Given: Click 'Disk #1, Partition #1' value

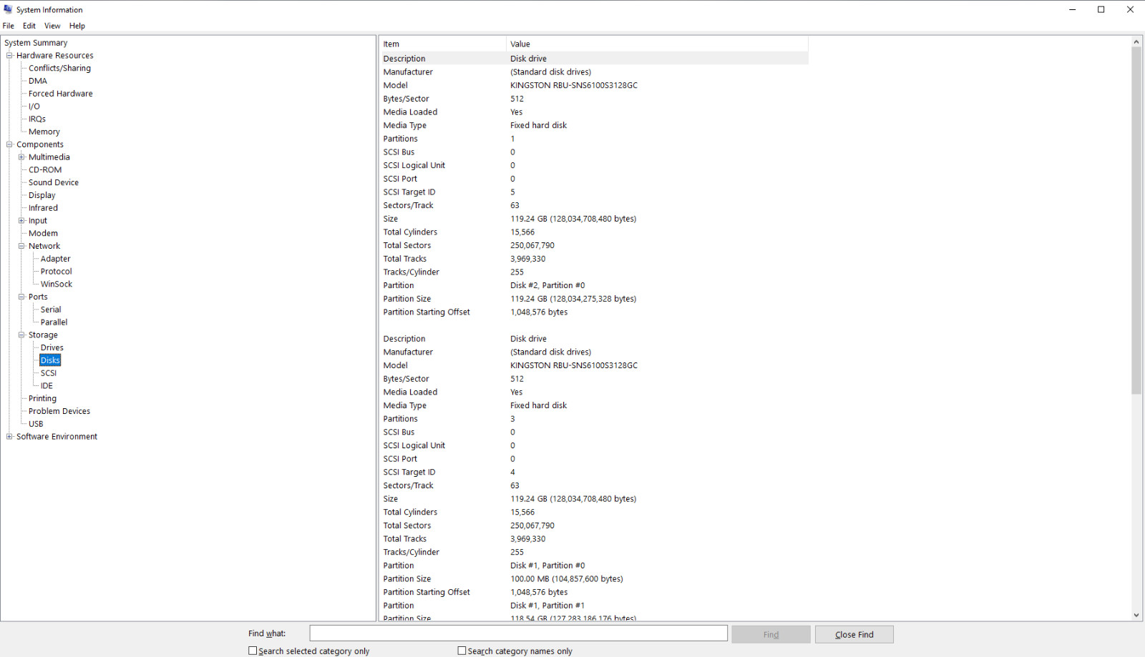Looking at the screenshot, I should pos(547,606).
